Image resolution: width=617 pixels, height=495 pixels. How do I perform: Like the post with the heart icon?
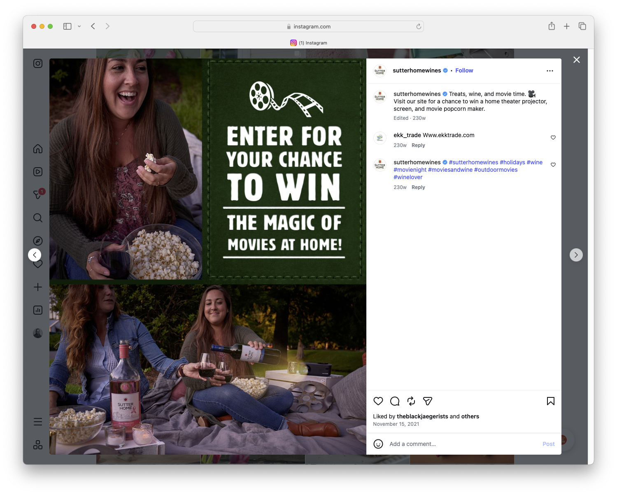378,401
